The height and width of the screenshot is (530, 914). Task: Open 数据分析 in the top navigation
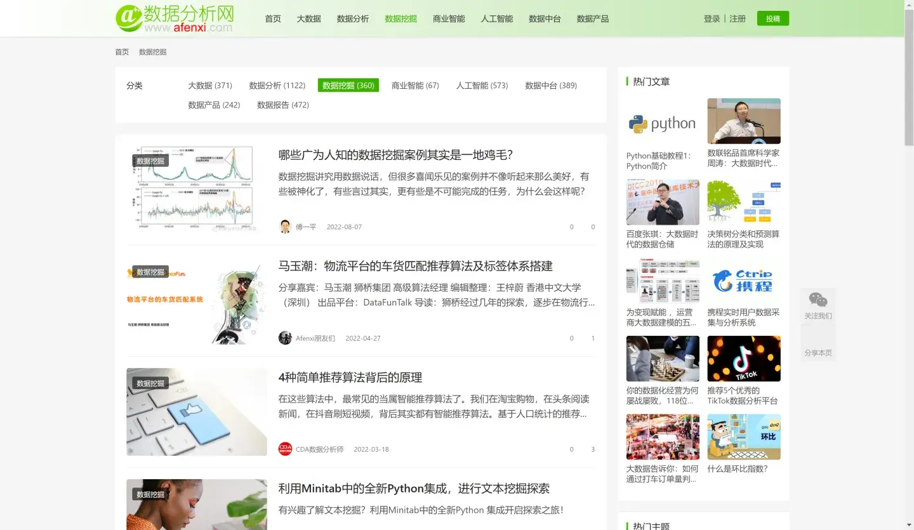pyautogui.click(x=353, y=18)
